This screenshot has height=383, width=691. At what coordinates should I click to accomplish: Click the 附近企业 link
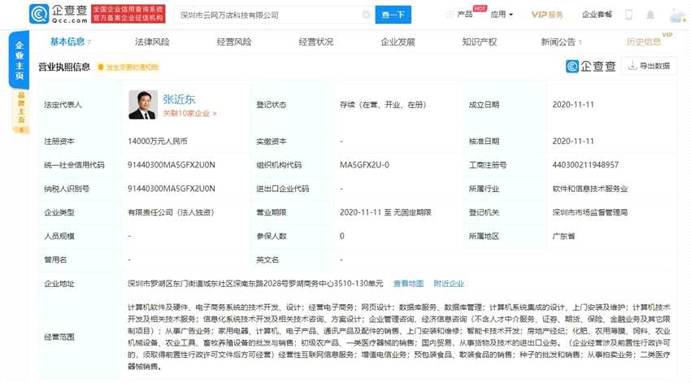449,284
